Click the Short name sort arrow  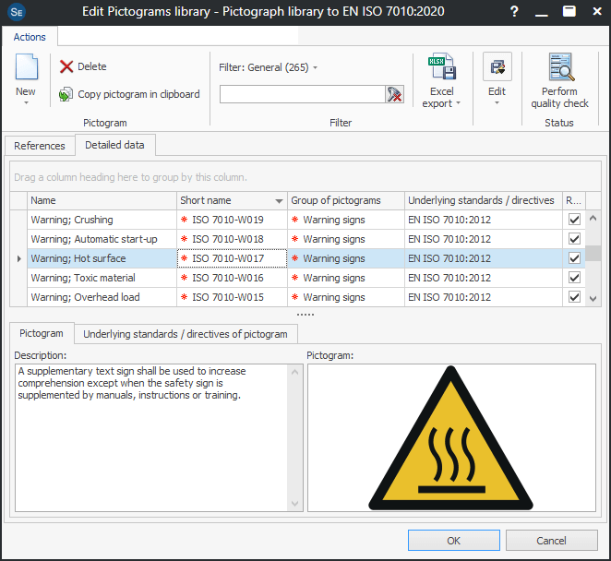[x=279, y=201]
